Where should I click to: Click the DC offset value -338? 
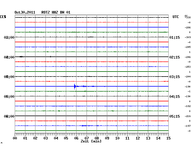(x=188, y=17)
